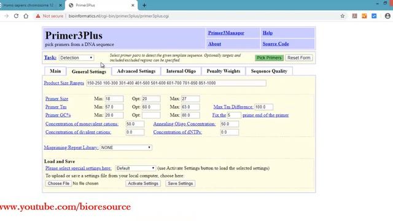393x221 pixels.
Task: Click the Pick Primers button
Action: coord(269,58)
